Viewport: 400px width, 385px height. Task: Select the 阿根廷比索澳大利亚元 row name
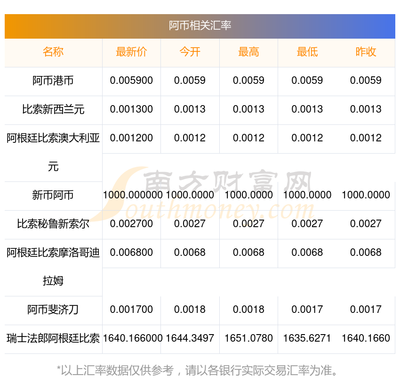tap(53, 152)
